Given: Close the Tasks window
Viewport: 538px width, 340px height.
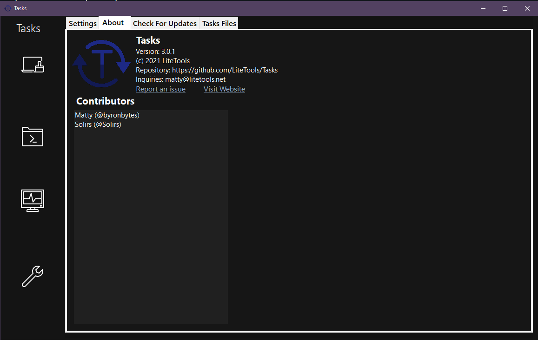Looking at the screenshot, I should [527, 8].
